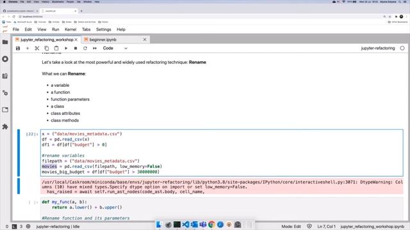Open the Run menu

[x=56, y=29]
